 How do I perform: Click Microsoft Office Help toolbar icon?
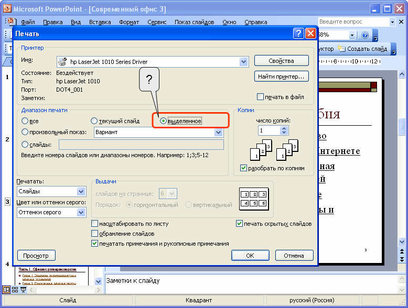point(365,35)
